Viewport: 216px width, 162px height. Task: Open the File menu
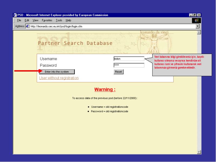pyautogui.click(x=19, y=21)
